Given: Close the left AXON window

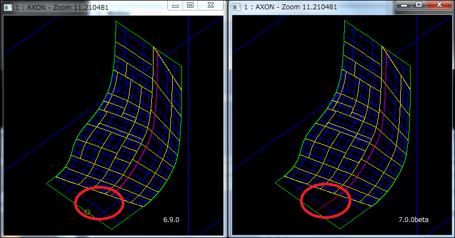Looking at the screenshot, I should click(209, 5).
